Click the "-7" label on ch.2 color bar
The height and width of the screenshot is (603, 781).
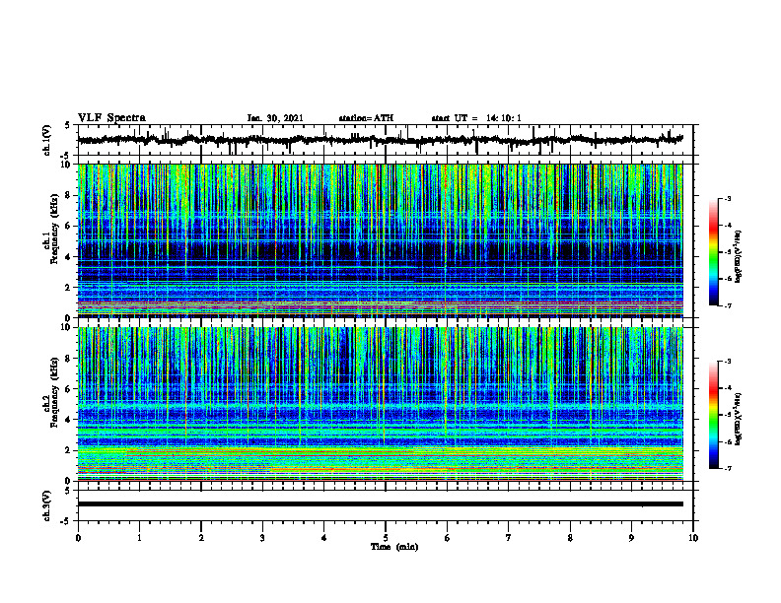tap(727, 469)
